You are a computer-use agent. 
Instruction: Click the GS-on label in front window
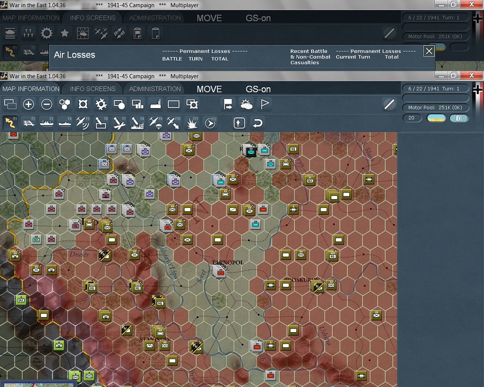tap(258, 89)
